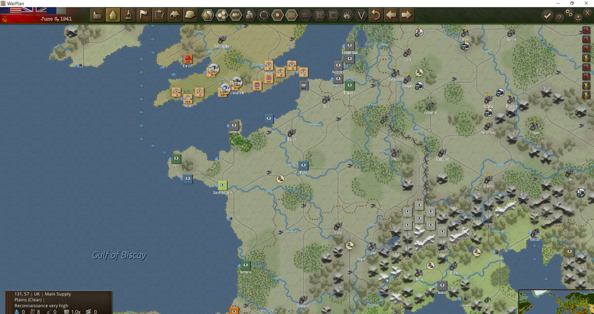Click the download save game icon
The width and height of the screenshot is (594, 314).
coord(578,17)
